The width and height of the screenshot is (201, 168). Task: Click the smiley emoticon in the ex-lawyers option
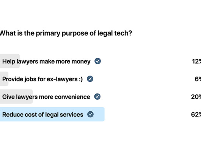(x=81, y=79)
